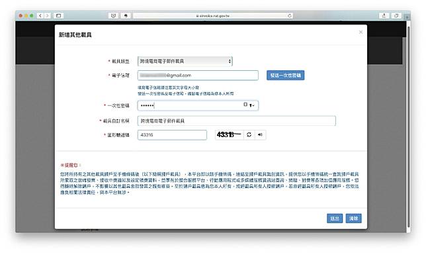Image resolution: width=426 pixels, height=253 pixels.
Task: Open the 載具類別 dropdown
Action: pyautogui.click(x=185, y=61)
